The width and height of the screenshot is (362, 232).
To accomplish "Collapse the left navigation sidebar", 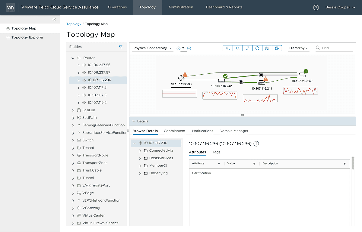I will pos(54,19).
